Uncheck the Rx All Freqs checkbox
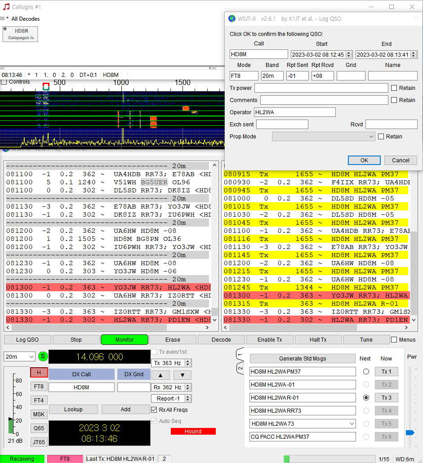 click(x=155, y=410)
